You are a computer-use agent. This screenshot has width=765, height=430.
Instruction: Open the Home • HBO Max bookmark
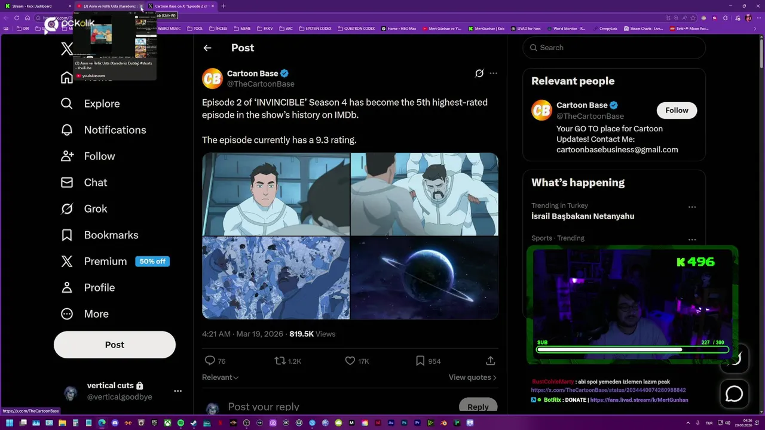click(398, 28)
